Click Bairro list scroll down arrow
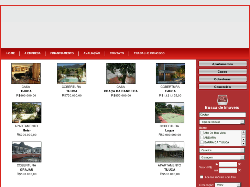Viewport: 250px width, 187px height. coord(243,144)
